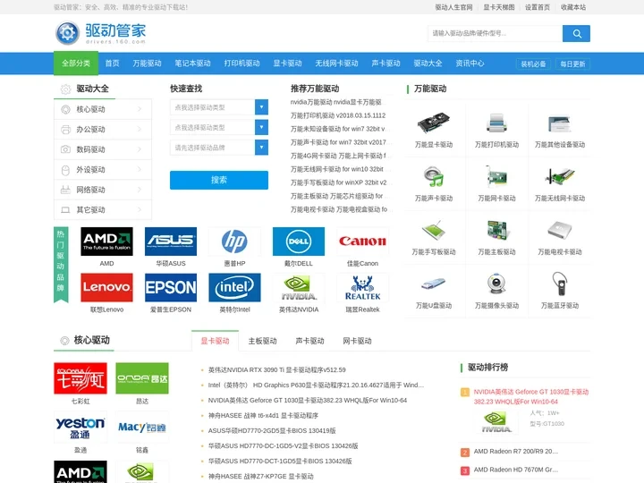
Task: Click the 装机必备 button
Action: 533,64
